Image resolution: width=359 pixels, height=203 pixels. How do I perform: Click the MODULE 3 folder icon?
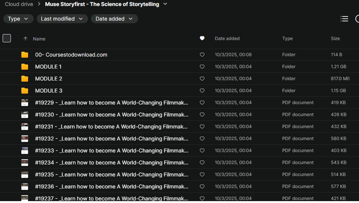[x=25, y=91]
